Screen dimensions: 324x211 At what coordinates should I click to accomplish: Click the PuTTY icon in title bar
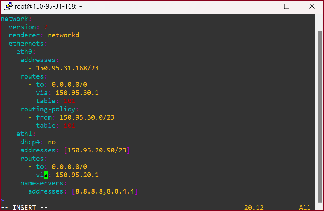[x=9, y=6]
